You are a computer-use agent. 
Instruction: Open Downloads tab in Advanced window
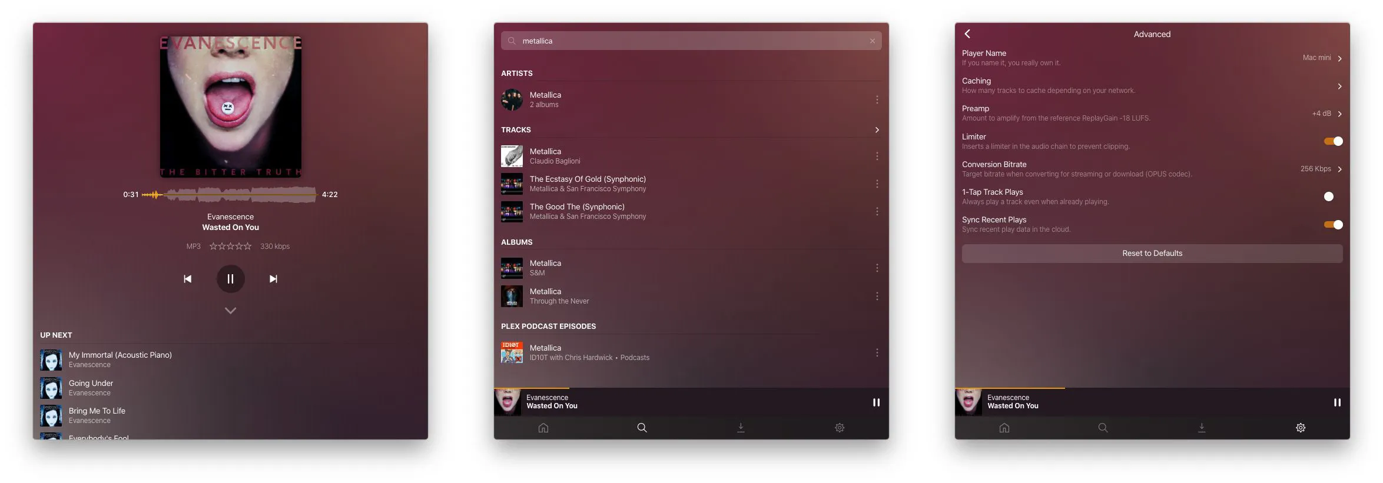[x=1202, y=428]
